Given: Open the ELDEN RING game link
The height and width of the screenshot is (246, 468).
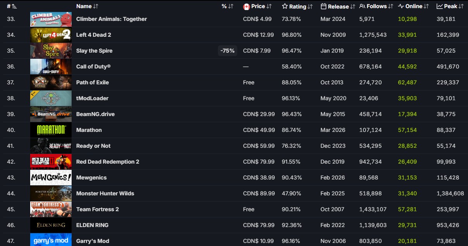Looking at the screenshot, I should coord(92,225).
